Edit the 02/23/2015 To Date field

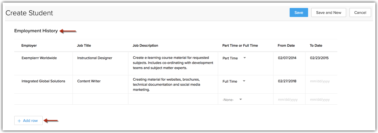point(319,58)
